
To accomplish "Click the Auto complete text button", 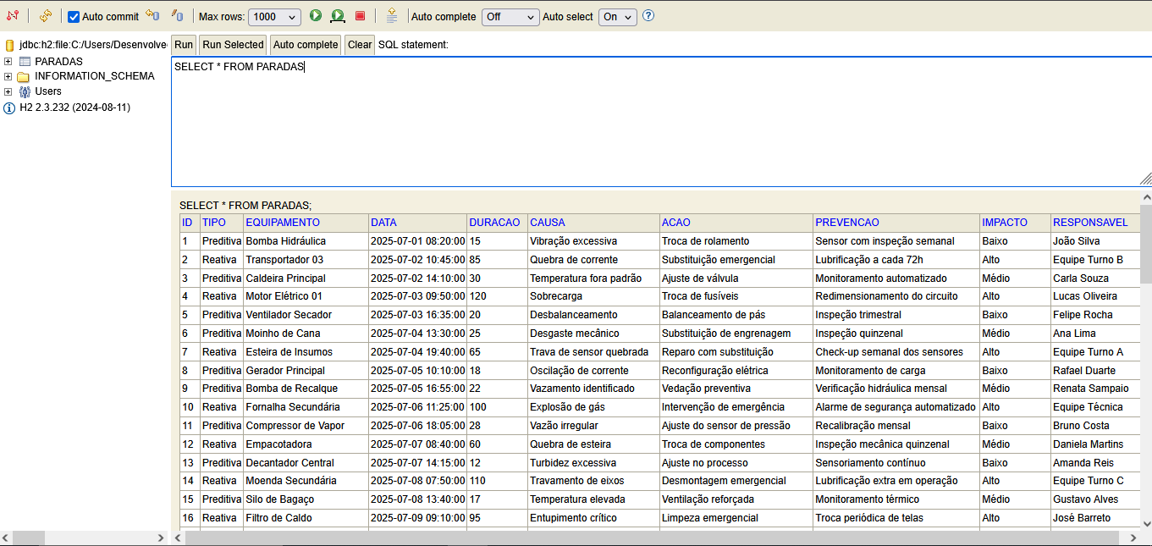I will [306, 45].
